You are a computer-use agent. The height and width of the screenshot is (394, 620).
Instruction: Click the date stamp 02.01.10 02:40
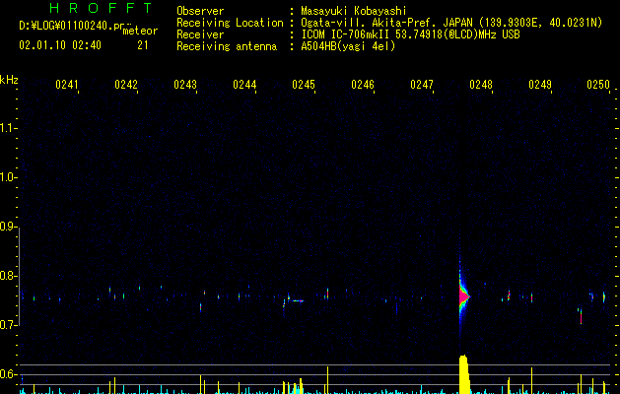[60, 45]
